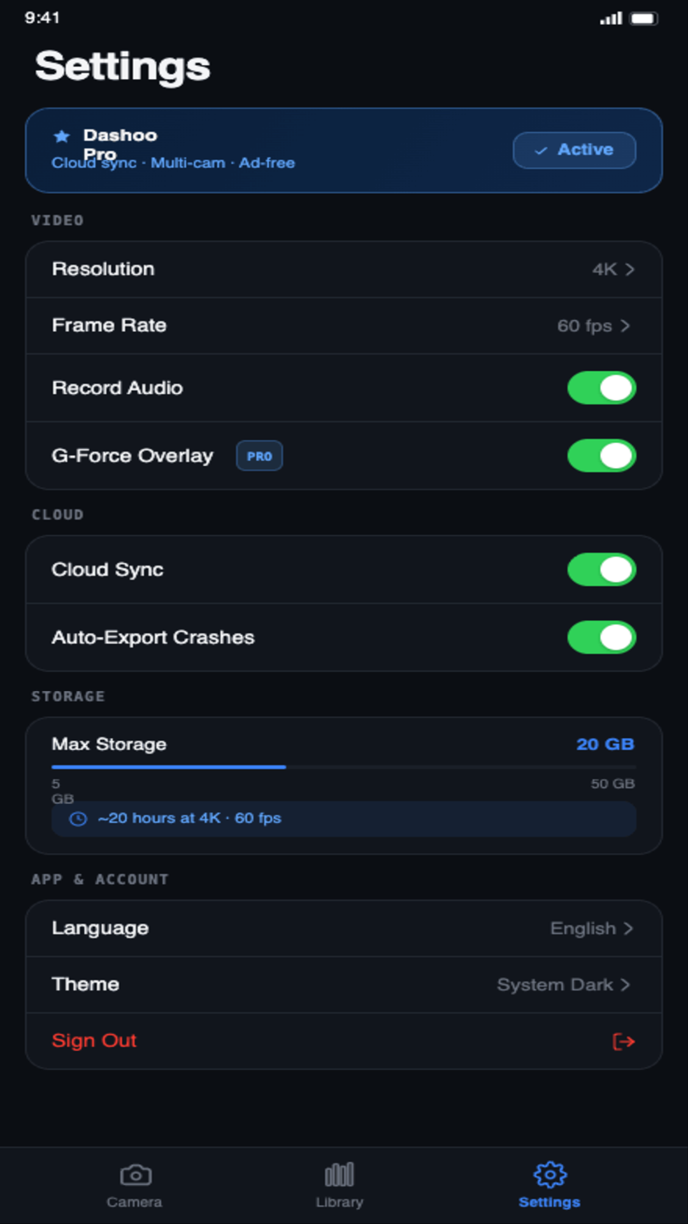Click the Active subscription button
This screenshot has height=1224, width=688.
574,150
